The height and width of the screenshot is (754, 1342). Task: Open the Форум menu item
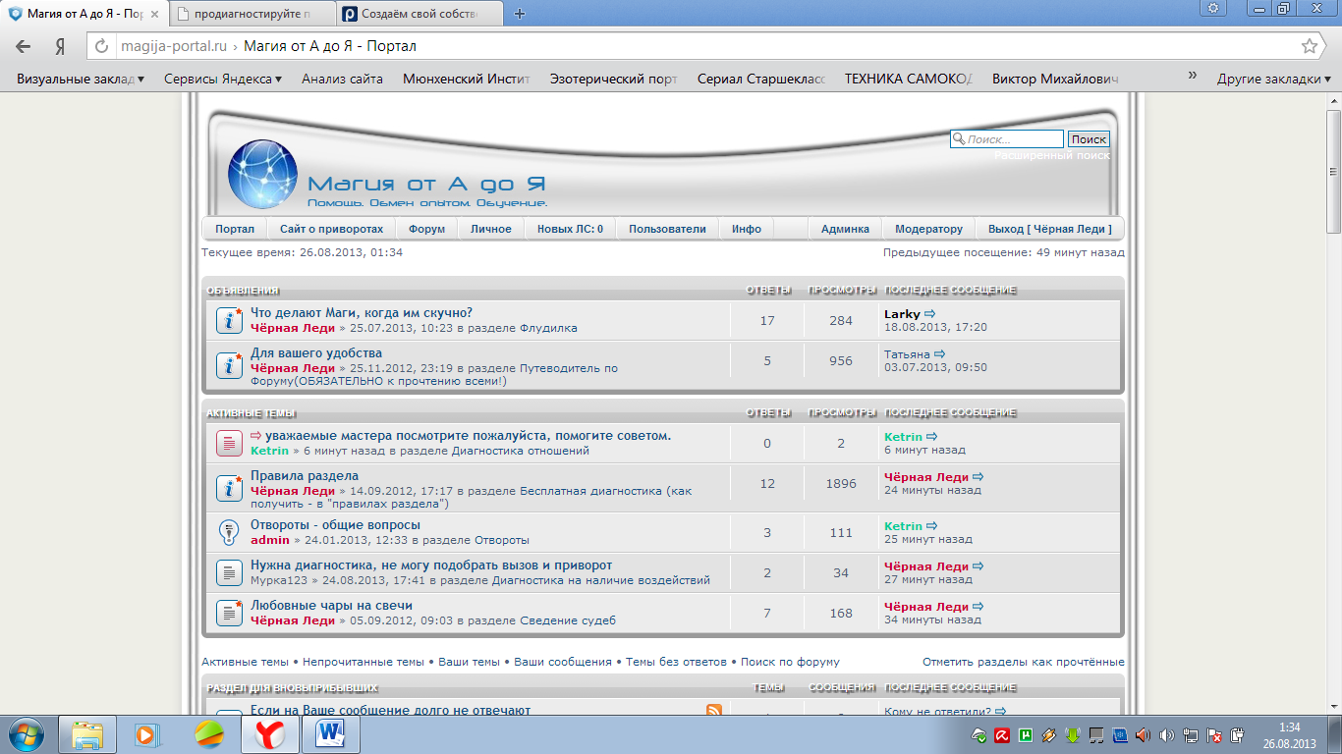pos(426,229)
